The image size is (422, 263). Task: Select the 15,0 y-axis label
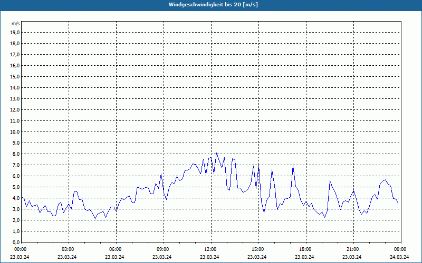tap(15, 76)
